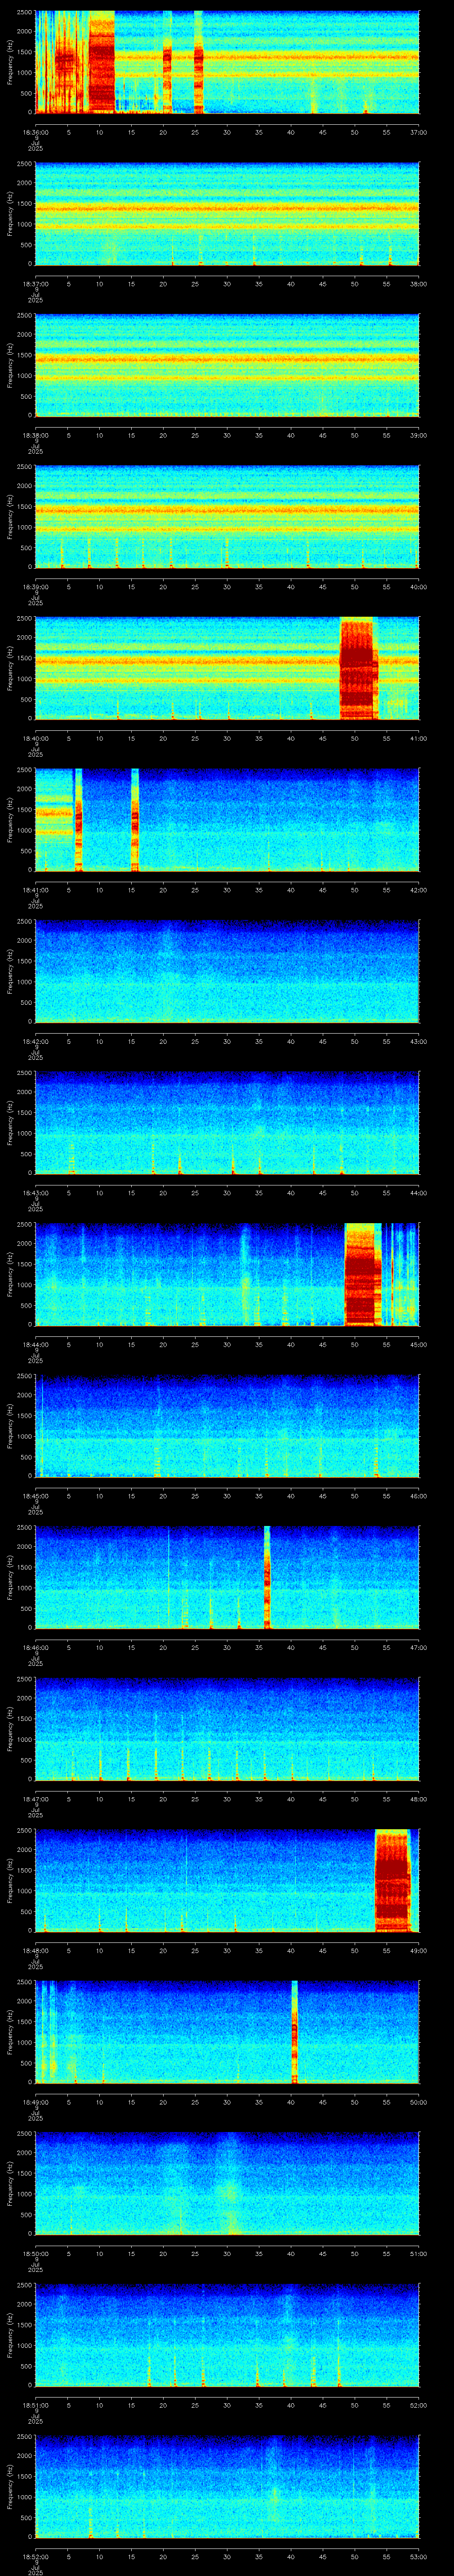Select the red burst near 50 s in the 18:40 spectrogram
The width and height of the screenshot is (454, 2576).
pos(359,668)
